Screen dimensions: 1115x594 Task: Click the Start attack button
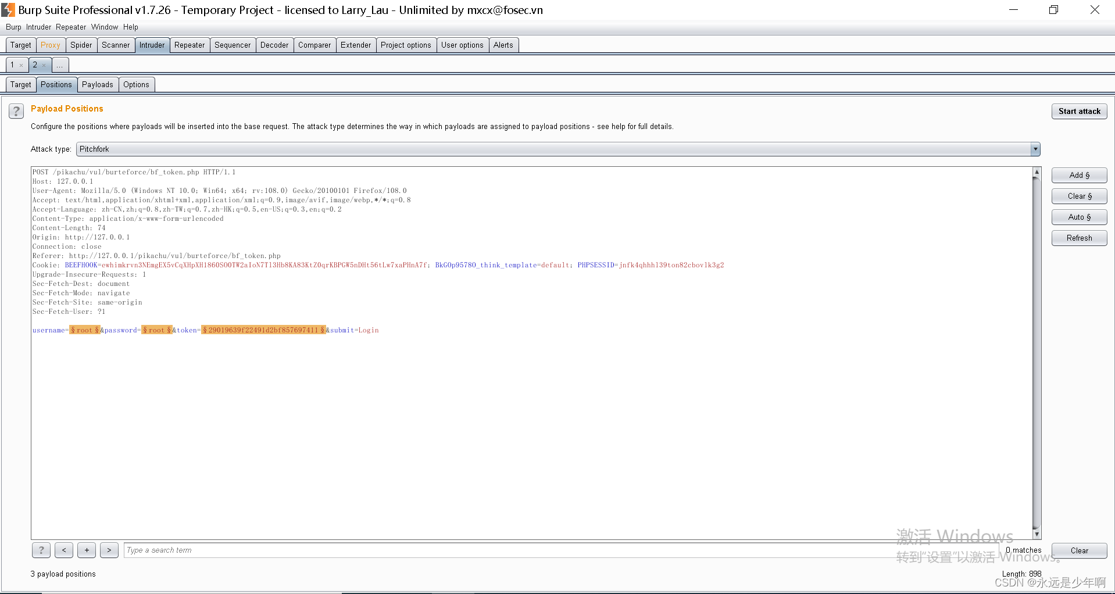(x=1079, y=111)
